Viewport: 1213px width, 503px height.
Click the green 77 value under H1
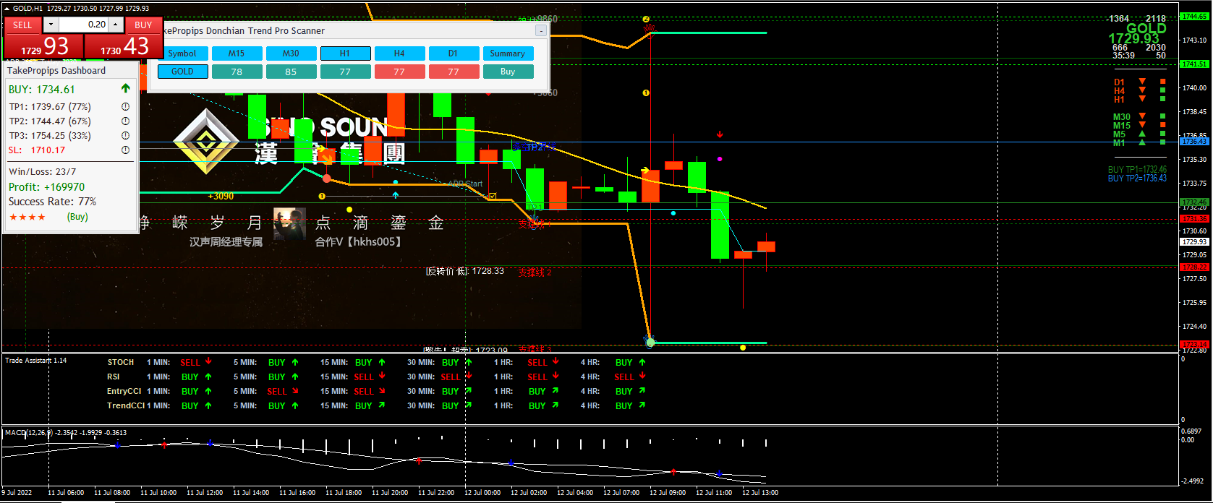(x=345, y=72)
